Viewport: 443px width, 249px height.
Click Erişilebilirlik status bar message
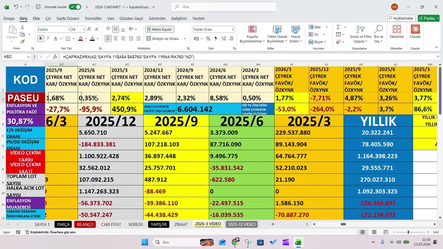pyautogui.click(x=51, y=232)
